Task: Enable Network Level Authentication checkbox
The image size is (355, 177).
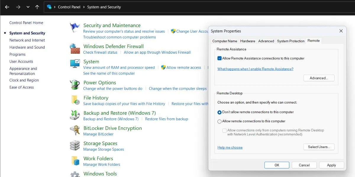Action: pos(224,131)
